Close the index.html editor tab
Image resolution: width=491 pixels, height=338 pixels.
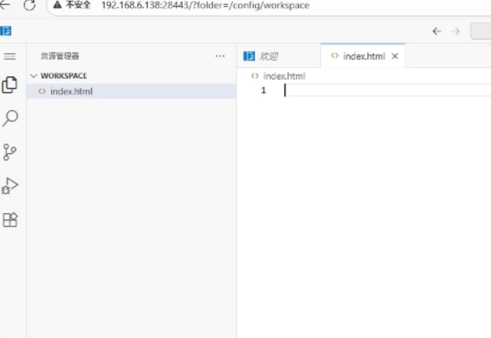(x=395, y=56)
